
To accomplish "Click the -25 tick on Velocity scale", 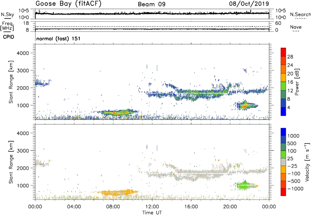I will pos(292,166).
